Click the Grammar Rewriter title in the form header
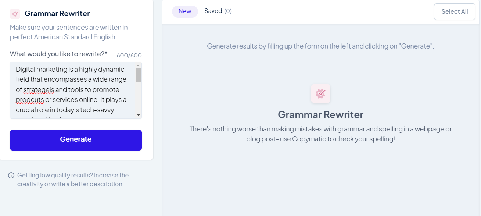481x216 pixels. point(57,14)
